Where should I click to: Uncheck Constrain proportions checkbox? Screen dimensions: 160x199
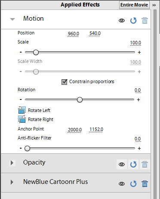coord(64,82)
